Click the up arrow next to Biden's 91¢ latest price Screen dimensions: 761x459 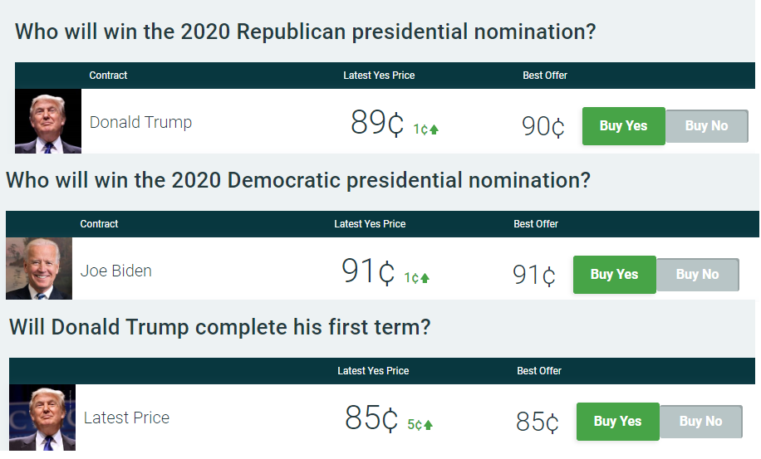coord(425,278)
